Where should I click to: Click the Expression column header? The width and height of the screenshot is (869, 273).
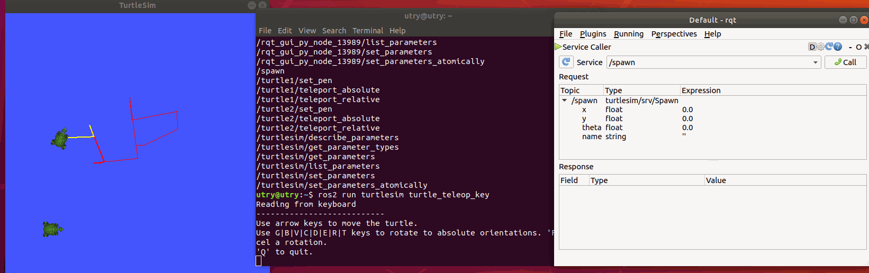(773, 90)
